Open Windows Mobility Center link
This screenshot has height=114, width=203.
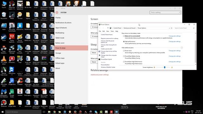(108, 67)
